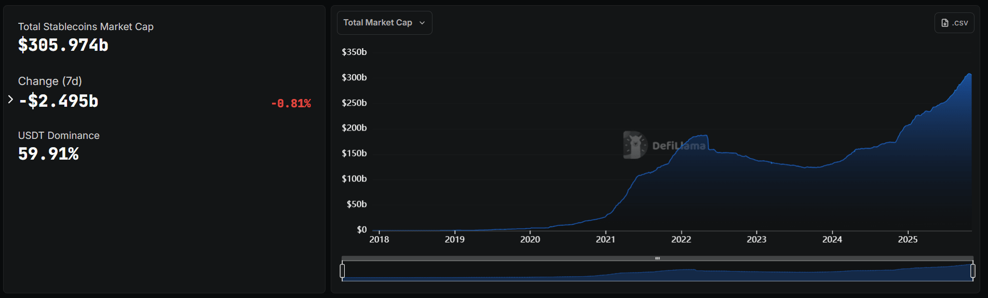Click the 59.91% USDT Dominance value
The image size is (988, 298).
click(48, 154)
